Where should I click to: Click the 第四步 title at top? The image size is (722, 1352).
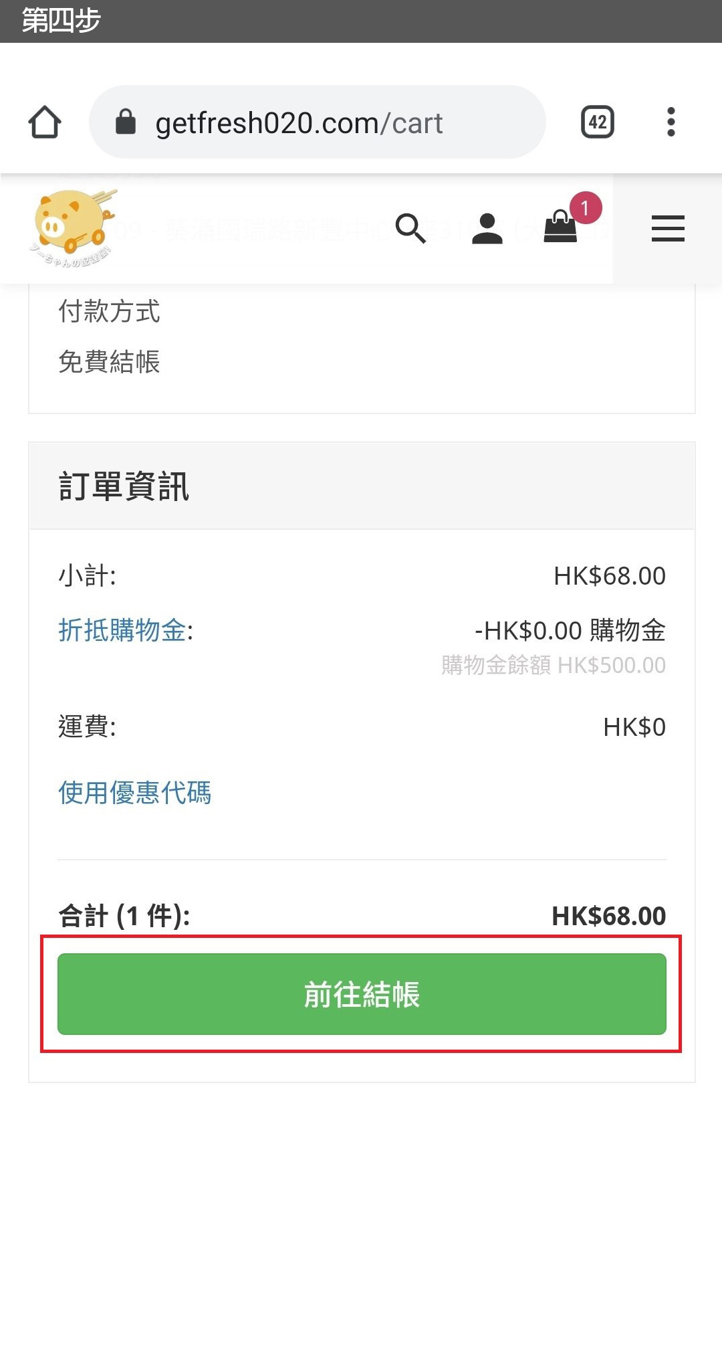(x=61, y=21)
